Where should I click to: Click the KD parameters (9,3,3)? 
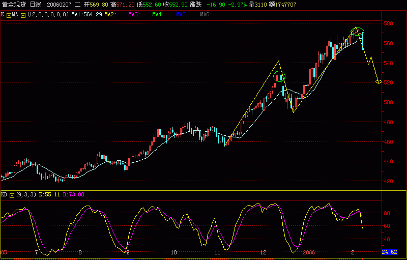point(26,194)
